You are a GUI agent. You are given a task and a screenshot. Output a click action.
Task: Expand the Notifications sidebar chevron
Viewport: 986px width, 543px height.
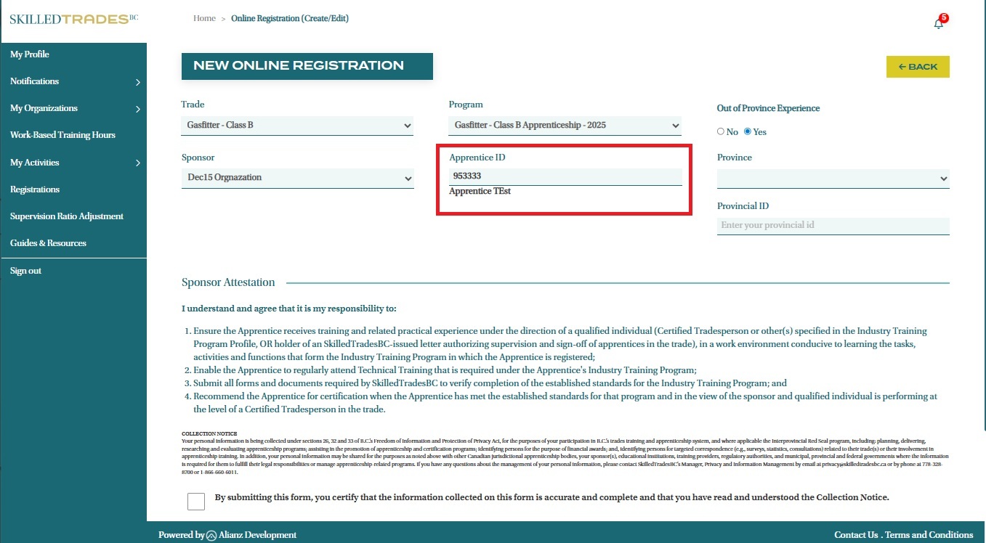tap(137, 82)
